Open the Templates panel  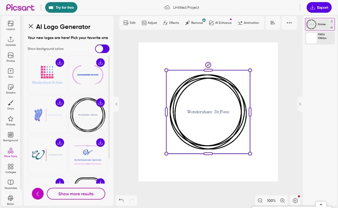[x=11, y=184]
